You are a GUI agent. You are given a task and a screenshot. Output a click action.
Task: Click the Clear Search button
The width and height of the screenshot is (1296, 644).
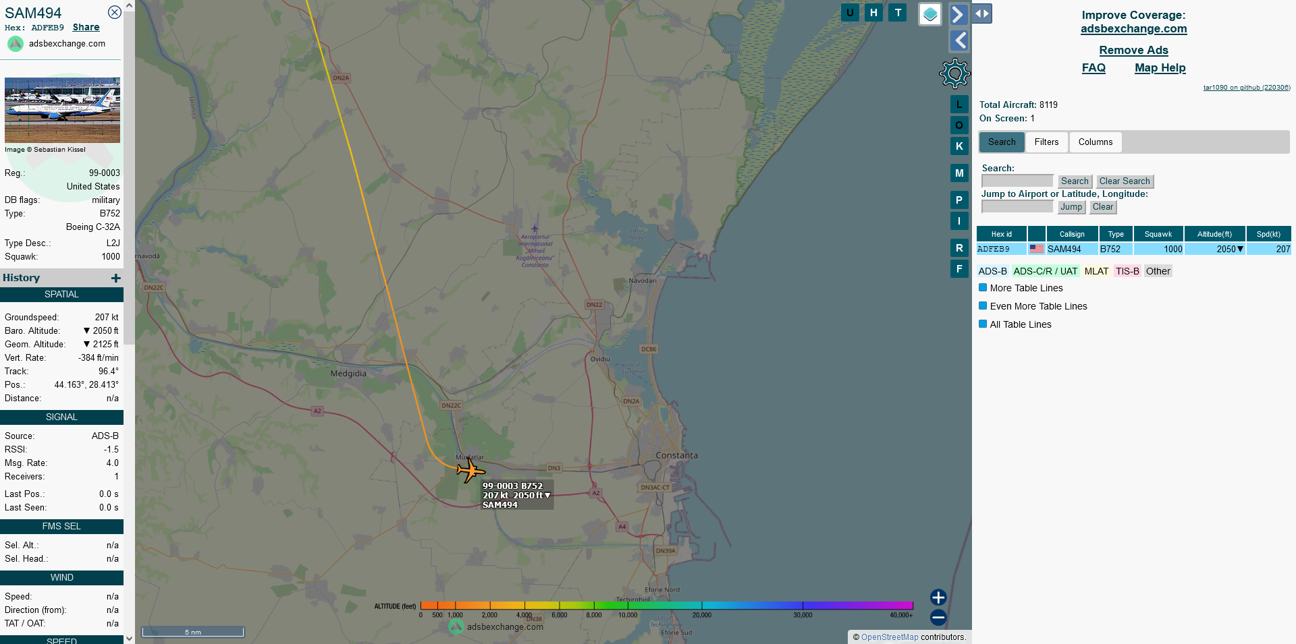(x=1125, y=181)
